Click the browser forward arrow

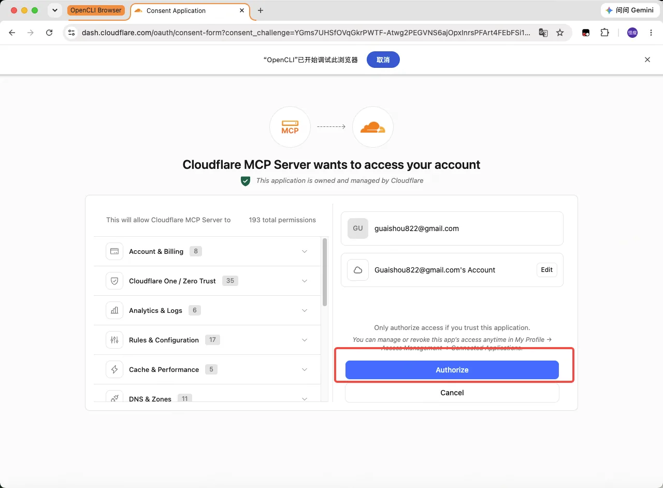click(x=31, y=32)
